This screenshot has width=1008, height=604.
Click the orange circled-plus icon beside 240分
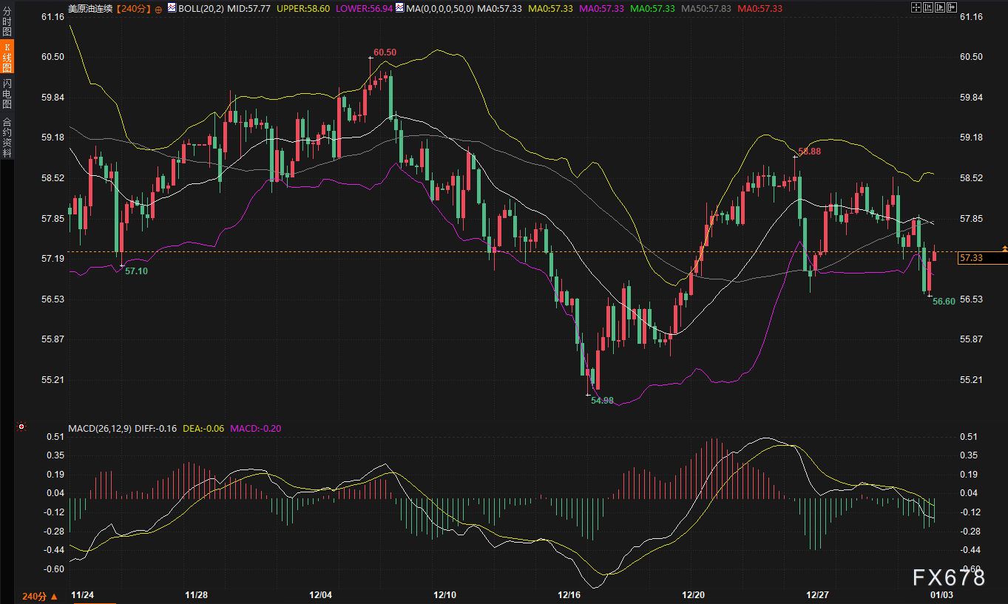158,8
